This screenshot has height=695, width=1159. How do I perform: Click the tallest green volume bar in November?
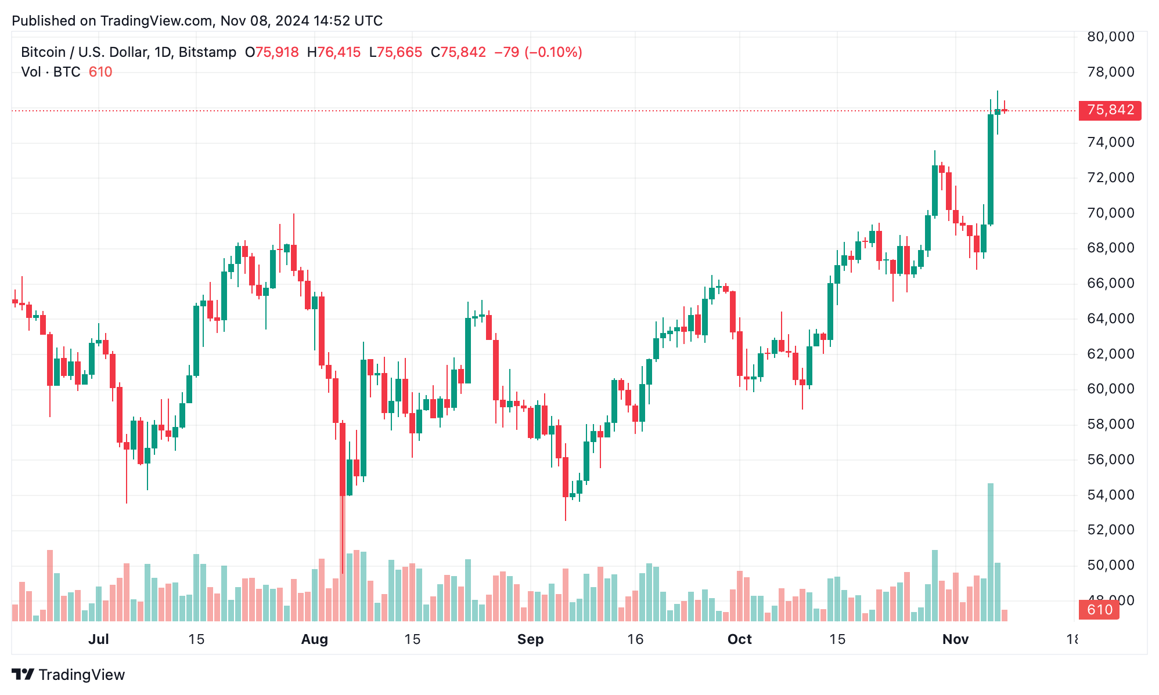point(991,552)
